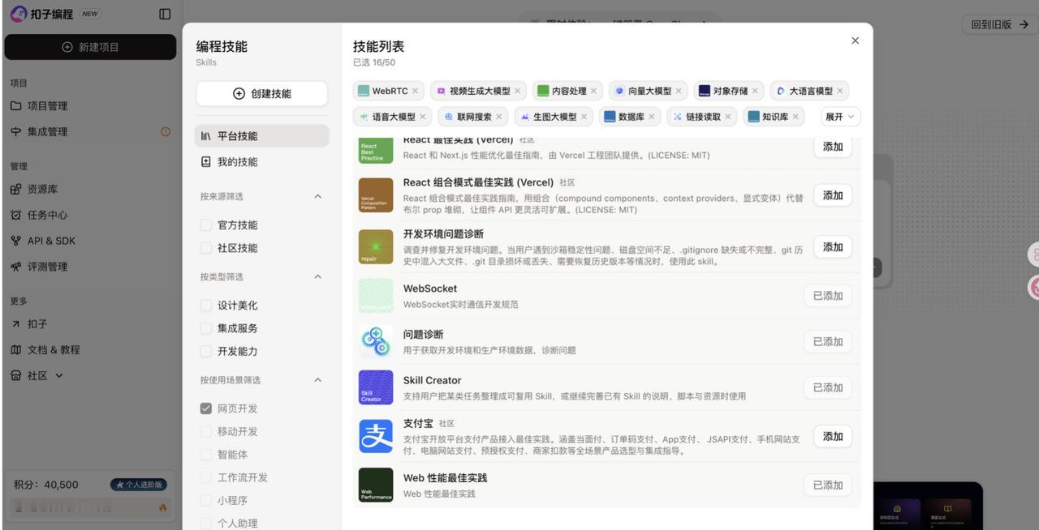Click the sidebar collapse icon top-left
1039x530 pixels.
tap(165, 13)
